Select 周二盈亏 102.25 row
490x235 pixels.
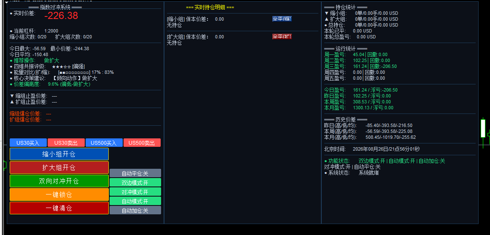(x=357, y=60)
